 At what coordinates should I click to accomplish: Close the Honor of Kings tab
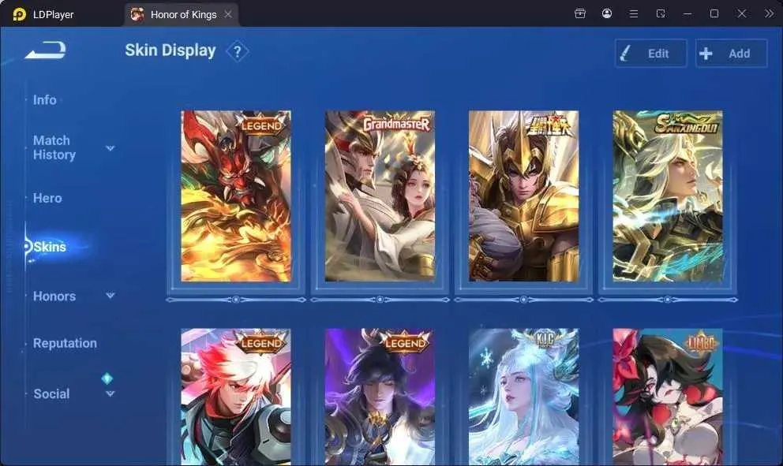[x=227, y=14]
